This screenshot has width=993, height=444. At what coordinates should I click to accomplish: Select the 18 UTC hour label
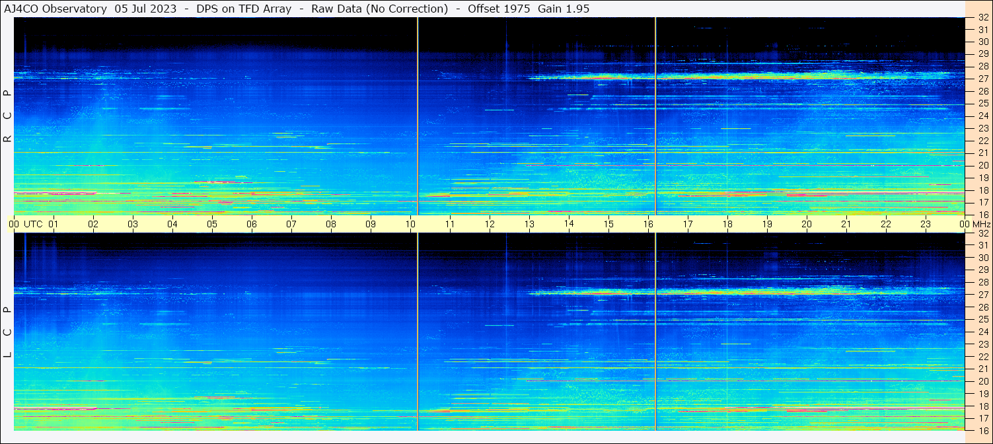tap(727, 224)
